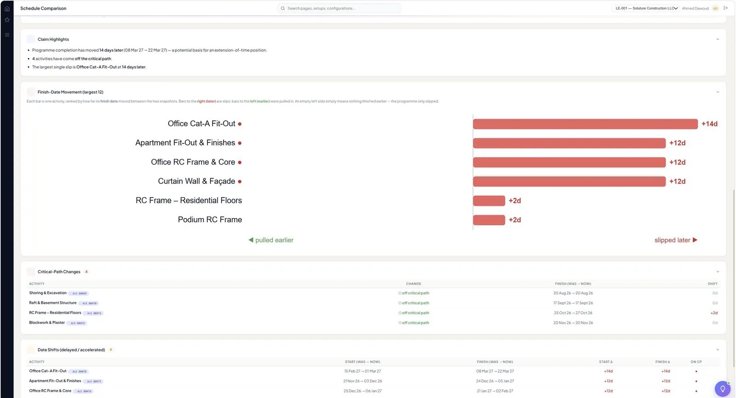Focus the Search pages, setups, configurations field

click(339, 8)
